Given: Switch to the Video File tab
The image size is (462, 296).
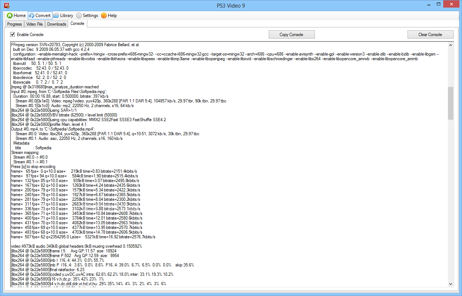Looking at the screenshot, I should (x=35, y=24).
